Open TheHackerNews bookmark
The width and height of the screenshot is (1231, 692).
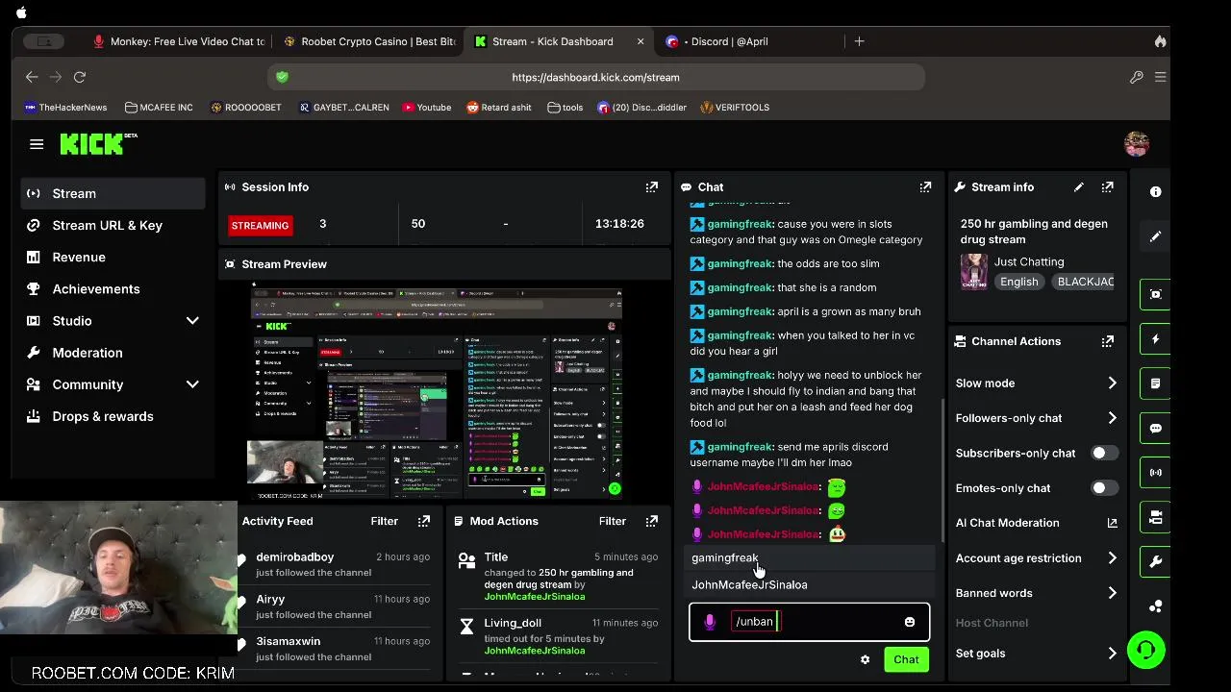pos(65,108)
